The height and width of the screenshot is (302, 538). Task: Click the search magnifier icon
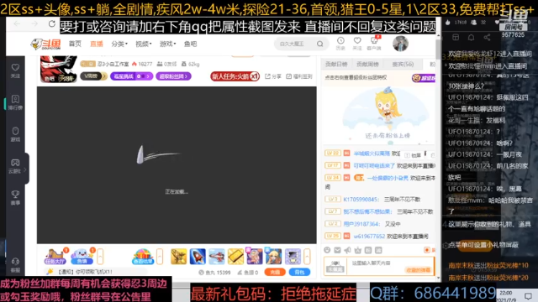pos(319,44)
